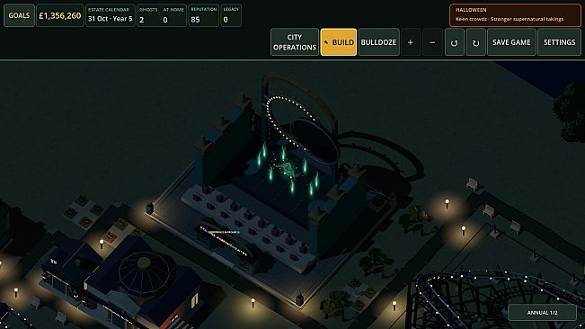Activate the Bulldoze tool
Viewport: 585px width, 329px height.
(378, 42)
